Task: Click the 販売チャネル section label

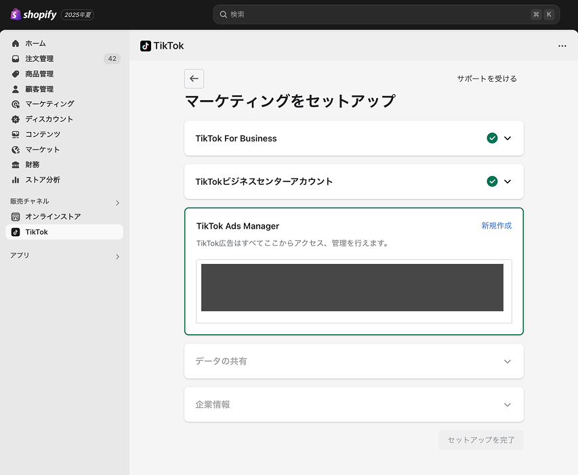Action: [x=30, y=202]
